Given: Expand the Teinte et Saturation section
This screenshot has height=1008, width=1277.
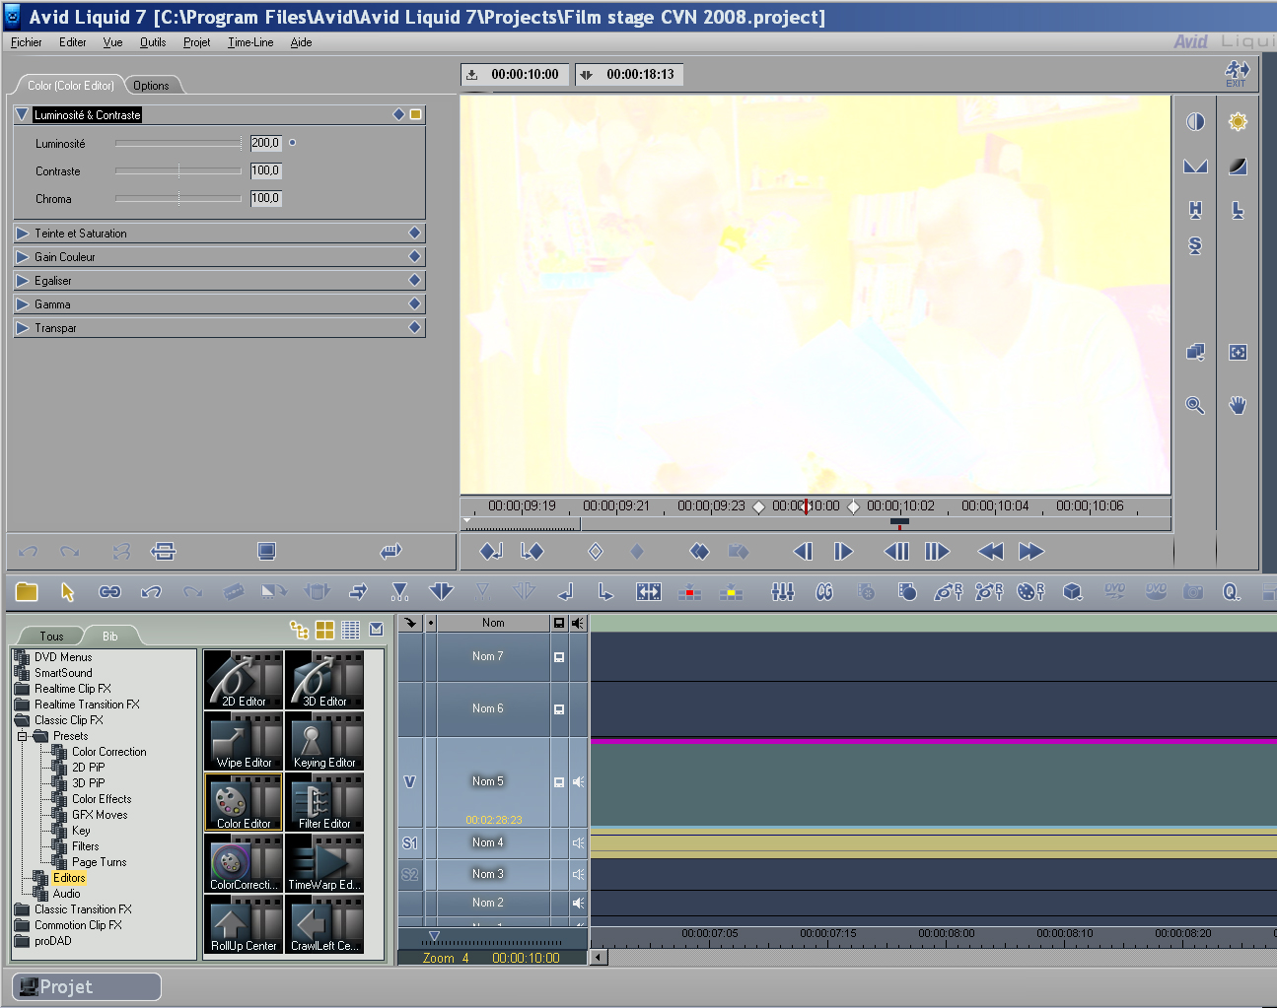Looking at the screenshot, I should coord(22,234).
